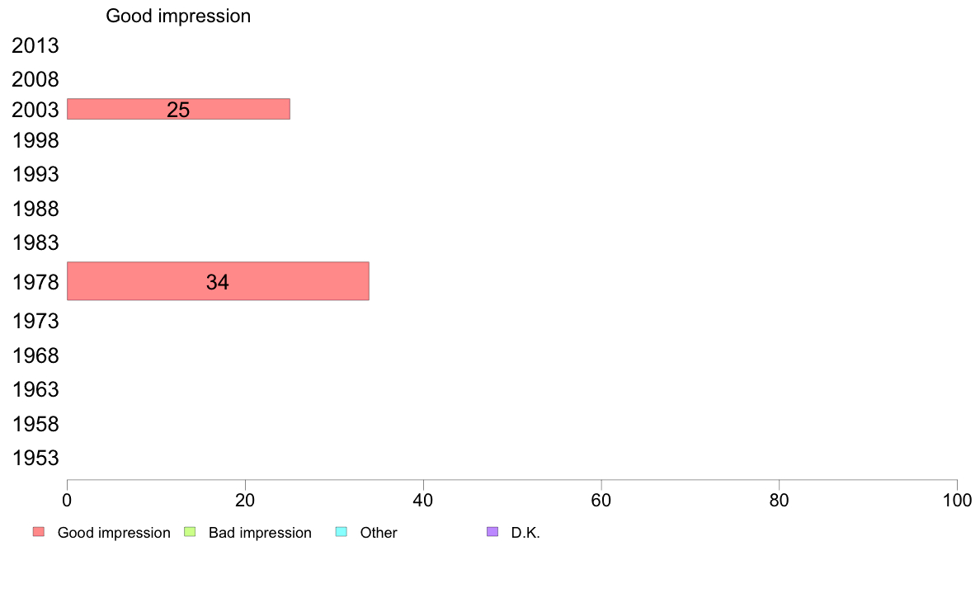Click the Other legend text
The image size is (980, 607).
tap(379, 533)
